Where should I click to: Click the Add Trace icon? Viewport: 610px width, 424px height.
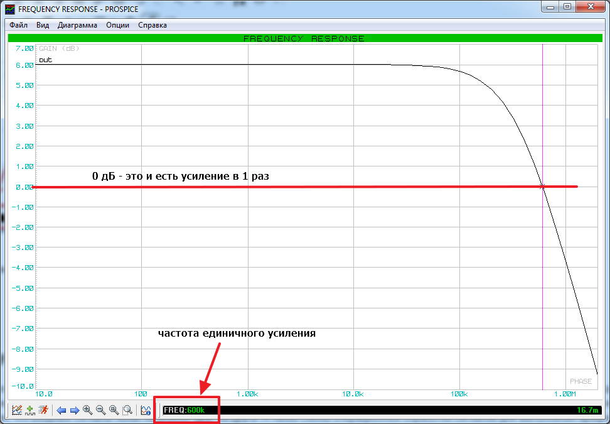point(29,410)
